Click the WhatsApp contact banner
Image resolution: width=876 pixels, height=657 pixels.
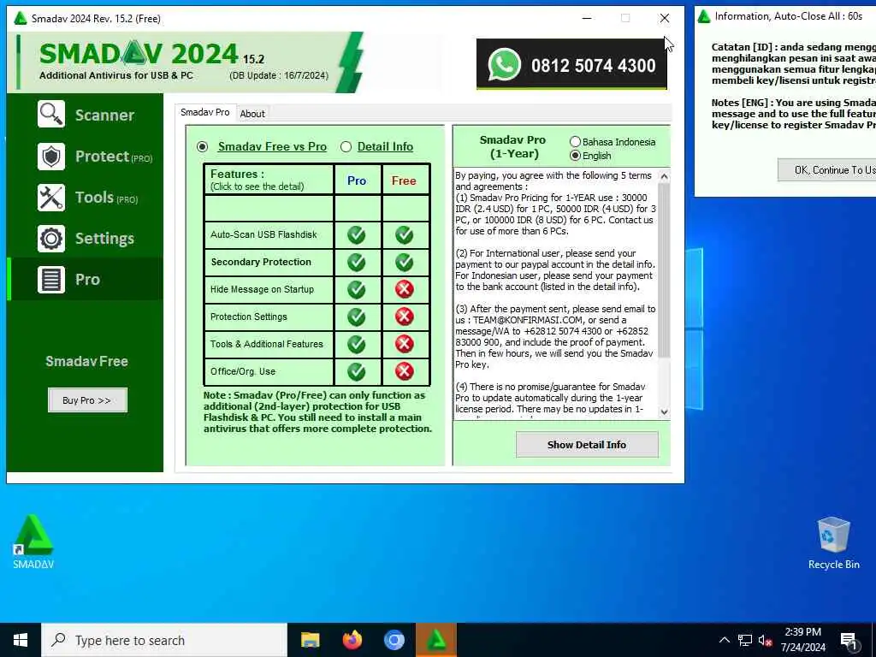pos(571,64)
